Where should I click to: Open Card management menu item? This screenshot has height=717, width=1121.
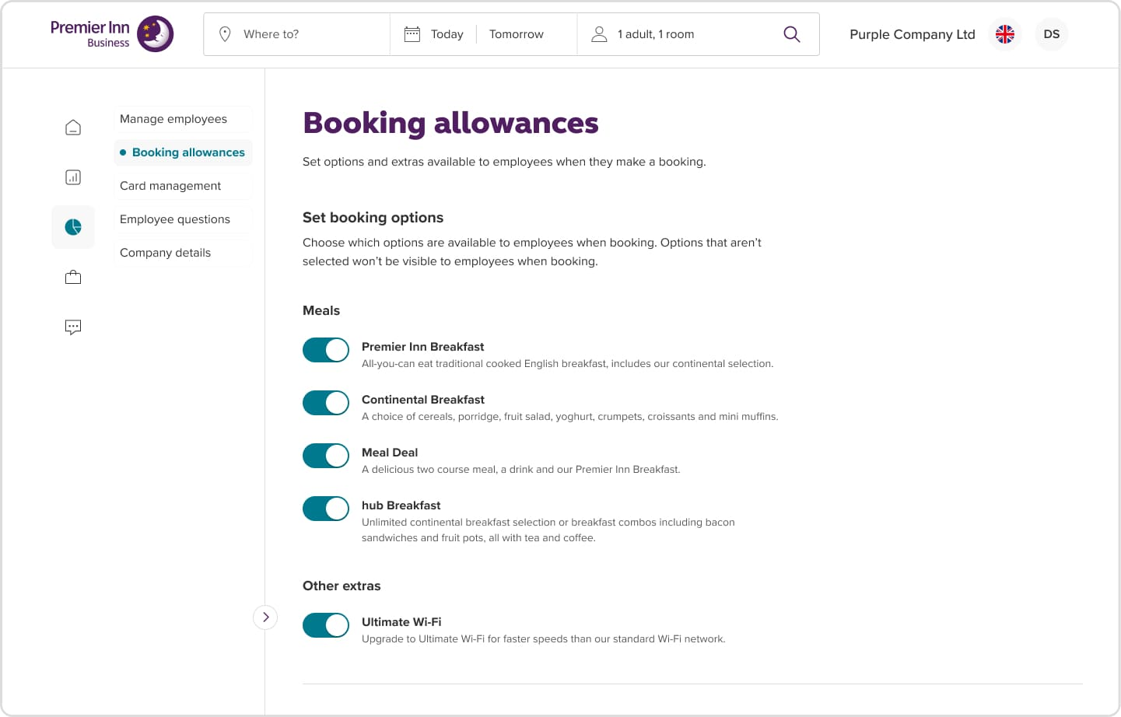click(x=183, y=186)
